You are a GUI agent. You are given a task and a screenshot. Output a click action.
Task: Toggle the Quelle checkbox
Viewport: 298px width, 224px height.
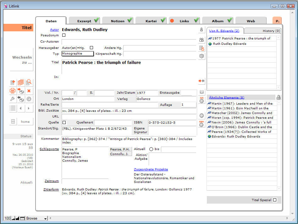[x=64, y=122]
